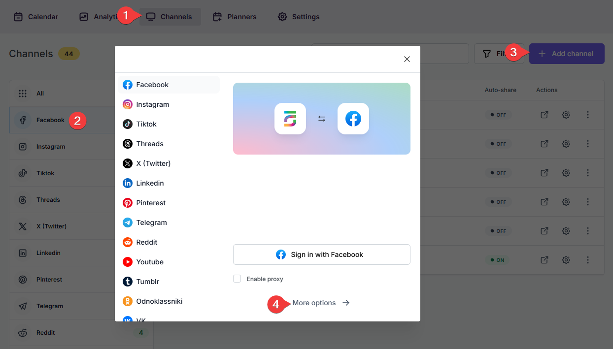This screenshot has height=349, width=613.
Task: Open third row channel external link
Action: click(x=545, y=173)
